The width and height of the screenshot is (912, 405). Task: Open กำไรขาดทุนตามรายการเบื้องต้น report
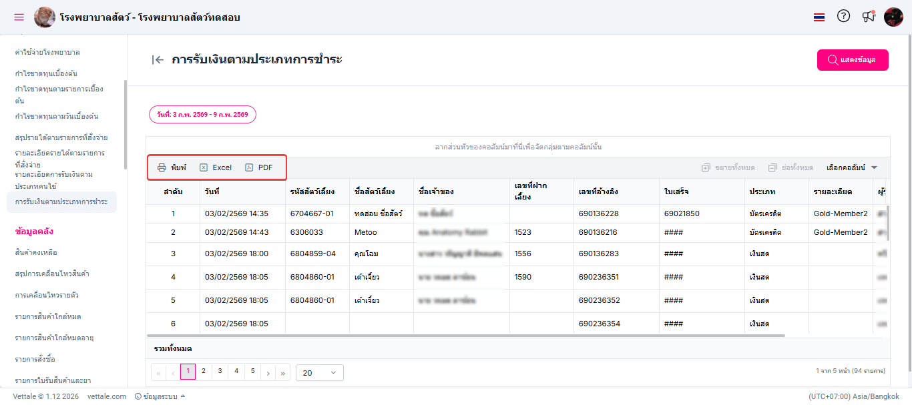(59, 95)
